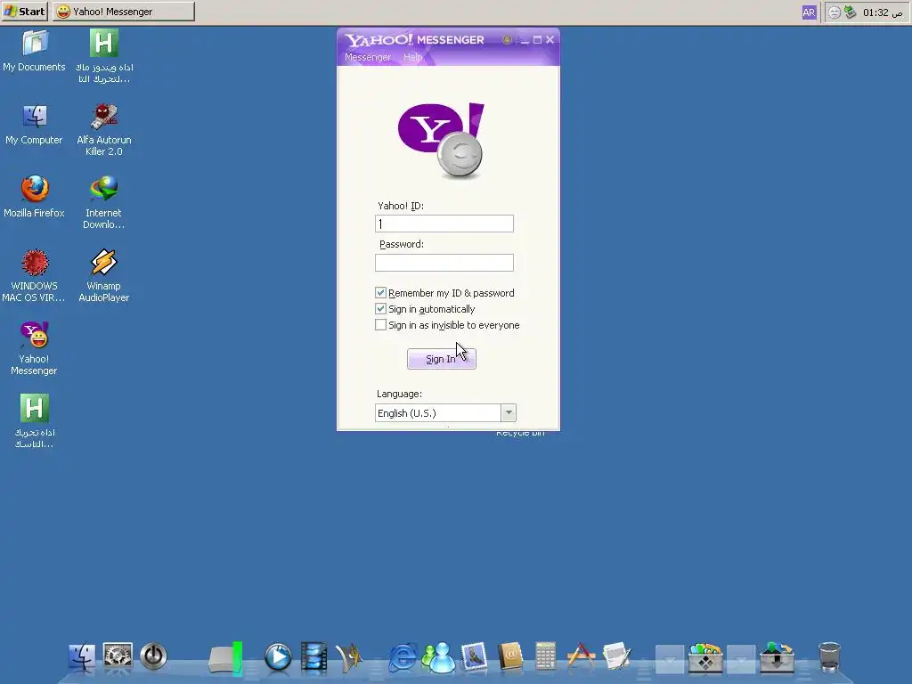Viewport: 912px width, 684px height.
Task: Focus the Password input field
Action: click(x=444, y=263)
